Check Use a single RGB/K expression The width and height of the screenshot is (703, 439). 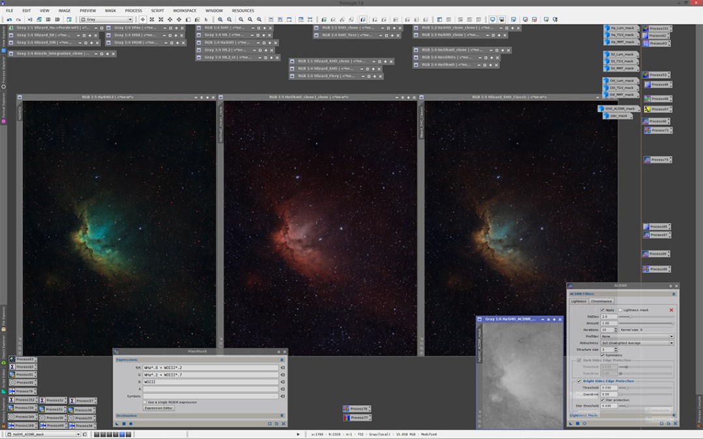(145, 402)
